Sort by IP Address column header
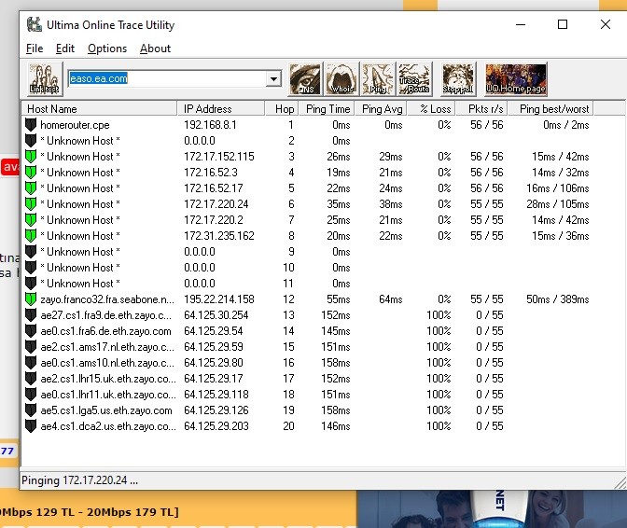Viewport: 627px width, 528px height. point(220,109)
